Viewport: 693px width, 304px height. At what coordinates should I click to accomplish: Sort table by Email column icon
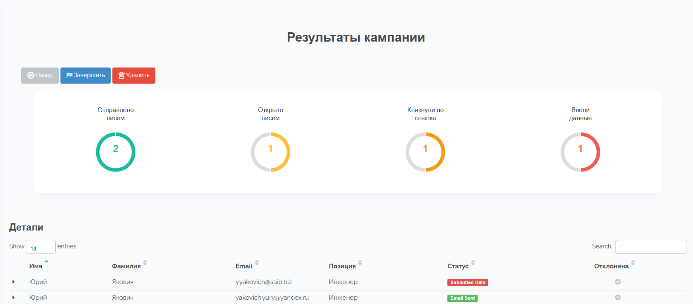tap(257, 263)
